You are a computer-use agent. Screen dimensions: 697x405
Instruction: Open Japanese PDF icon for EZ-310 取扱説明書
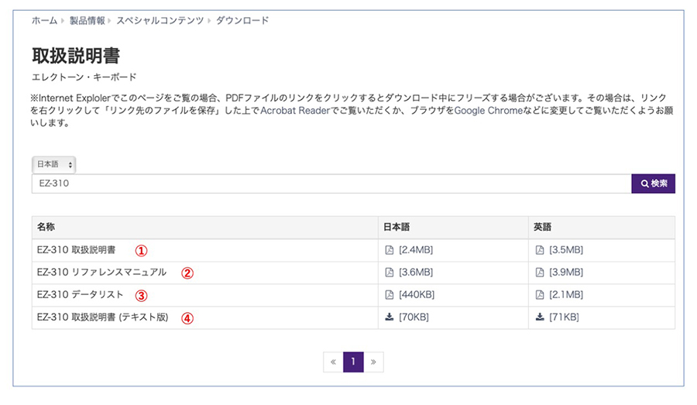(x=390, y=250)
